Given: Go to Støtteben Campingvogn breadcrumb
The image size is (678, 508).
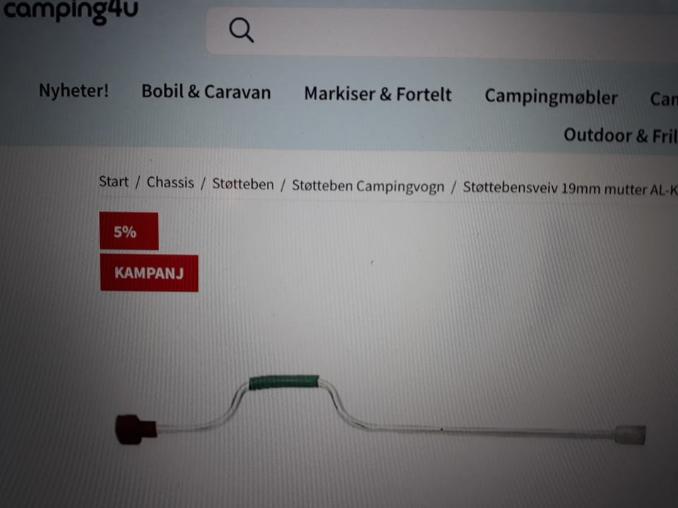Looking at the screenshot, I should tap(367, 186).
